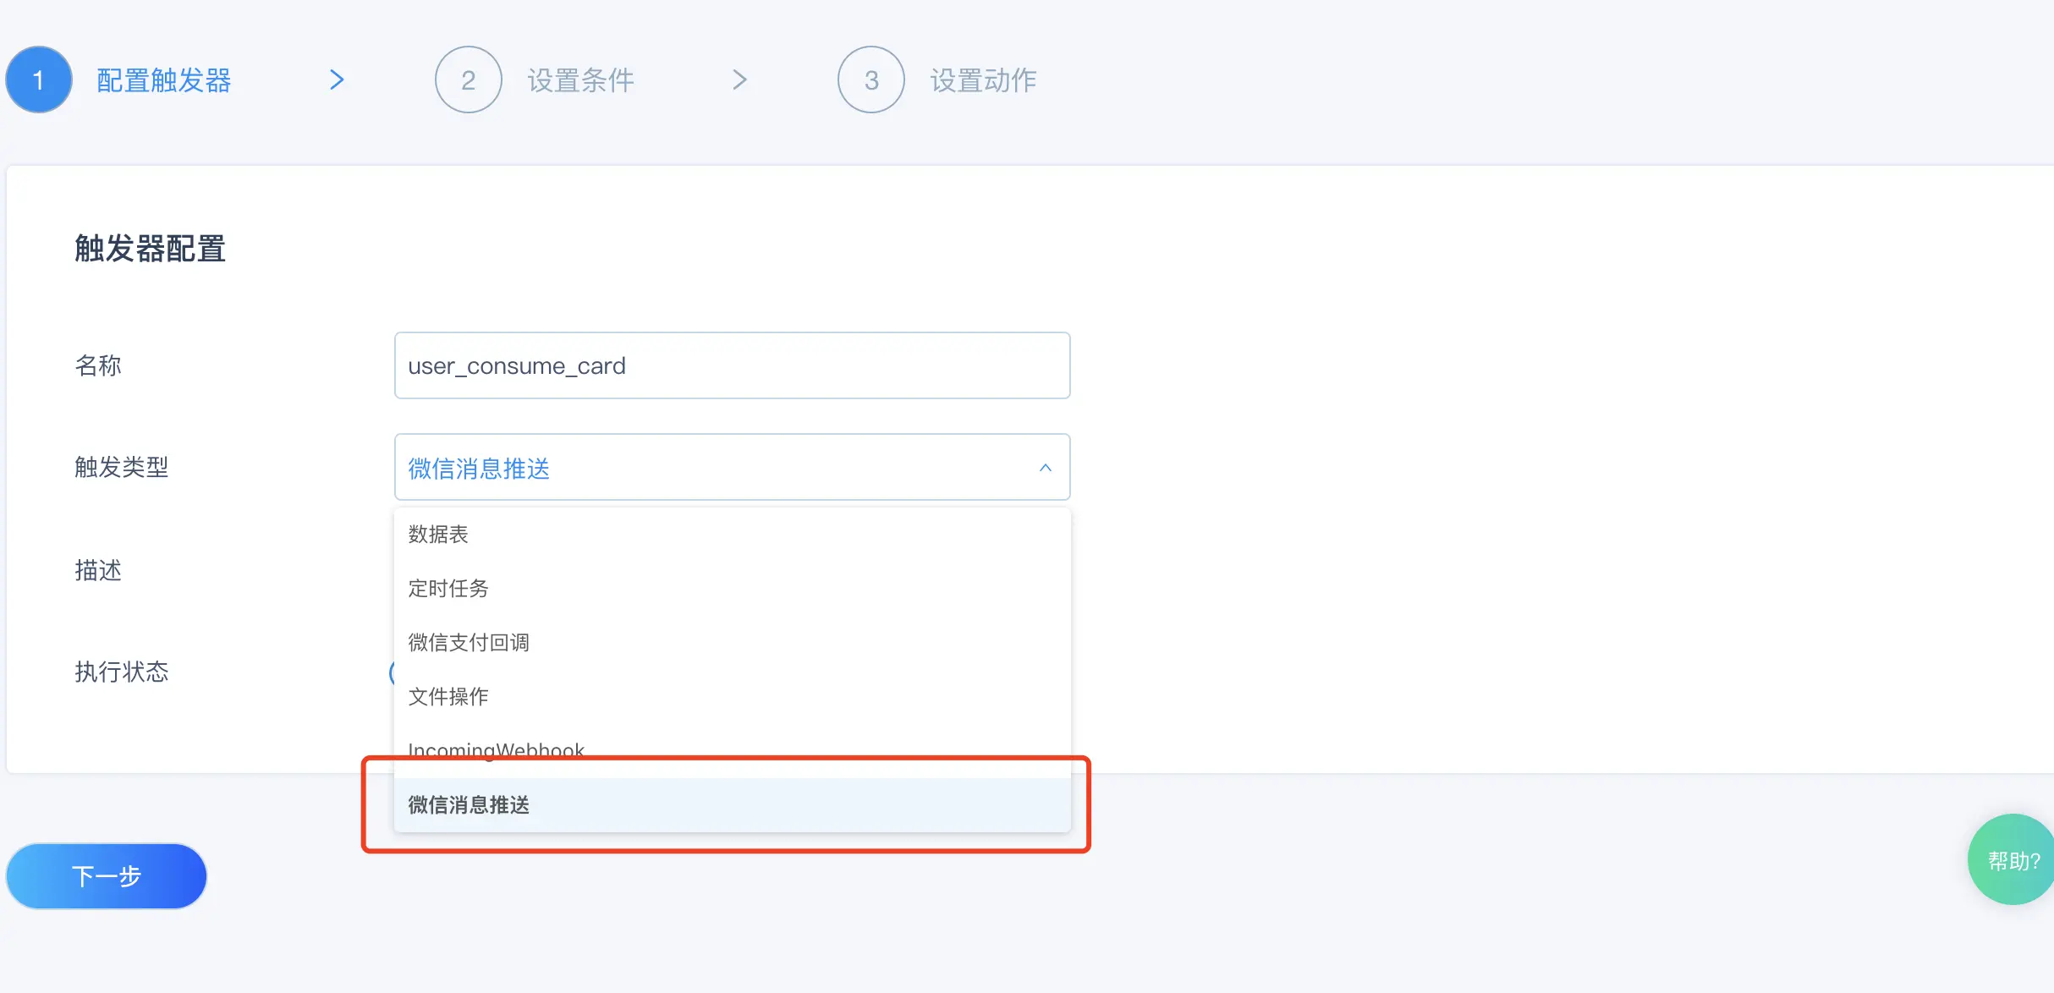The height and width of the screenshot is (993, 2054).
Task: Pick 微信支付回调 in the dropdown list
Action: tap(469, 643)
